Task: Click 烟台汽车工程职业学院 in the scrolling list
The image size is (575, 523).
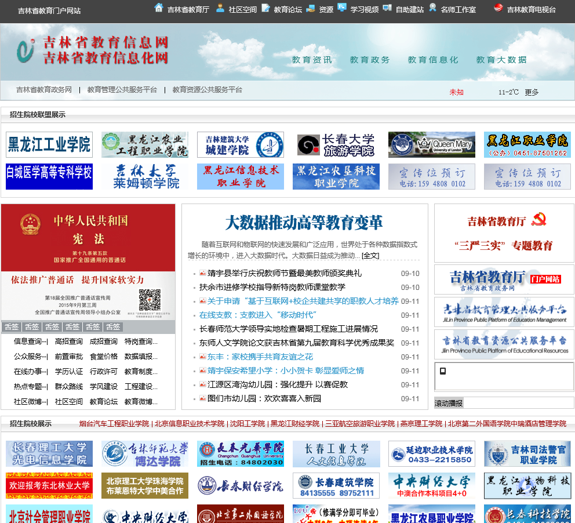Action: (x=114, y=424)
